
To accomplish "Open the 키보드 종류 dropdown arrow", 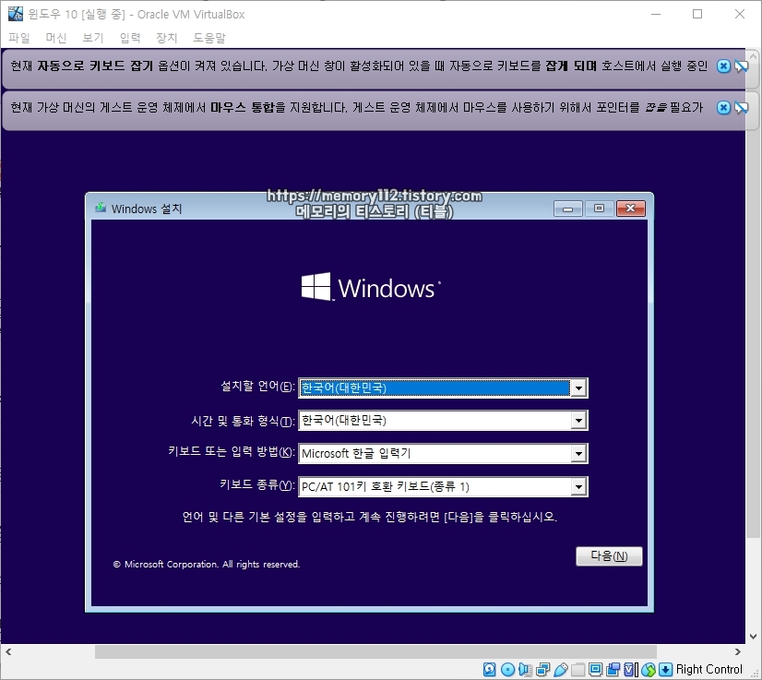I will click(x=578, y=486).
